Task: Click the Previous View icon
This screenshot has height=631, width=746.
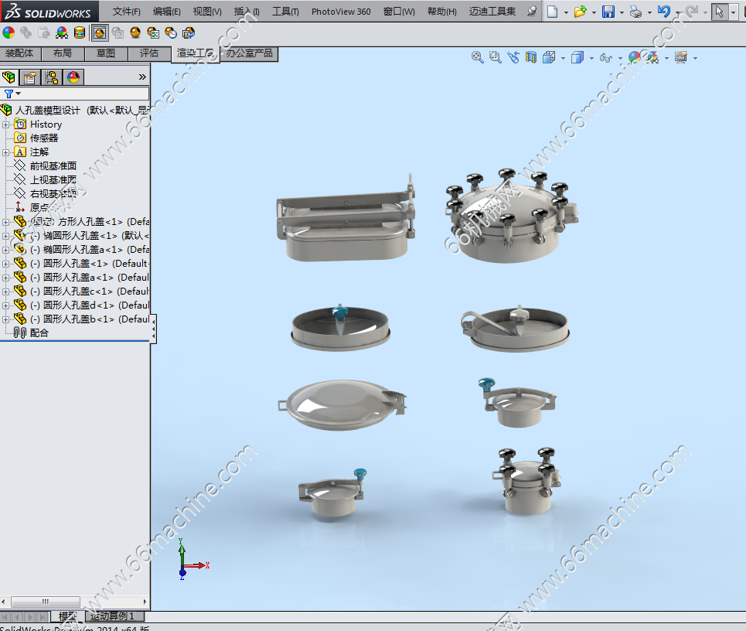Action: point(513,57)
